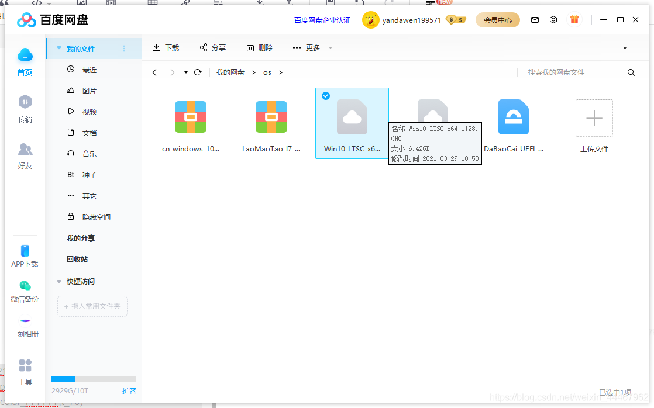This screenshot has height=408, width=654.
Task: Click the 更多 more button
Action: point(307,47)
